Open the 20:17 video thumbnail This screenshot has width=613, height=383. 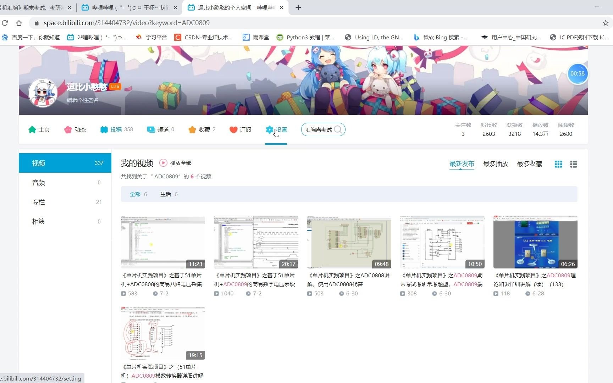[x=256, y=242]
